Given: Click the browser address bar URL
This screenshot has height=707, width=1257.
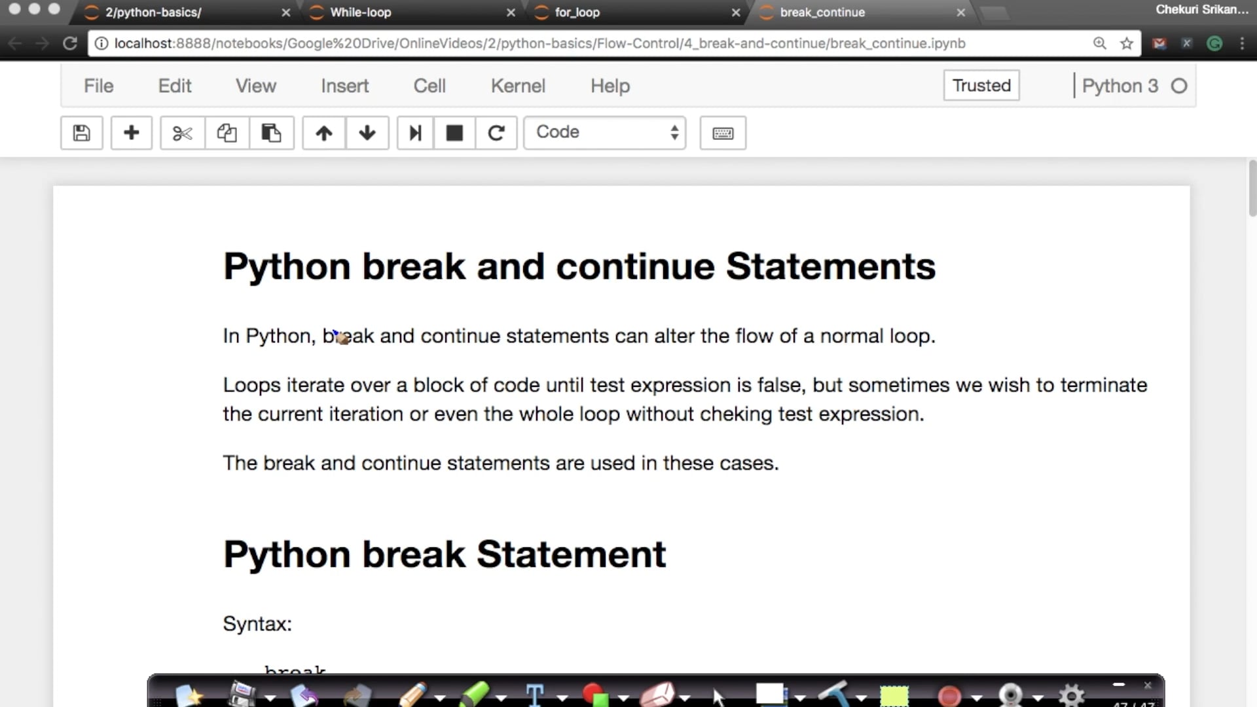Looking at the screenshot, I should pos(539,43).
